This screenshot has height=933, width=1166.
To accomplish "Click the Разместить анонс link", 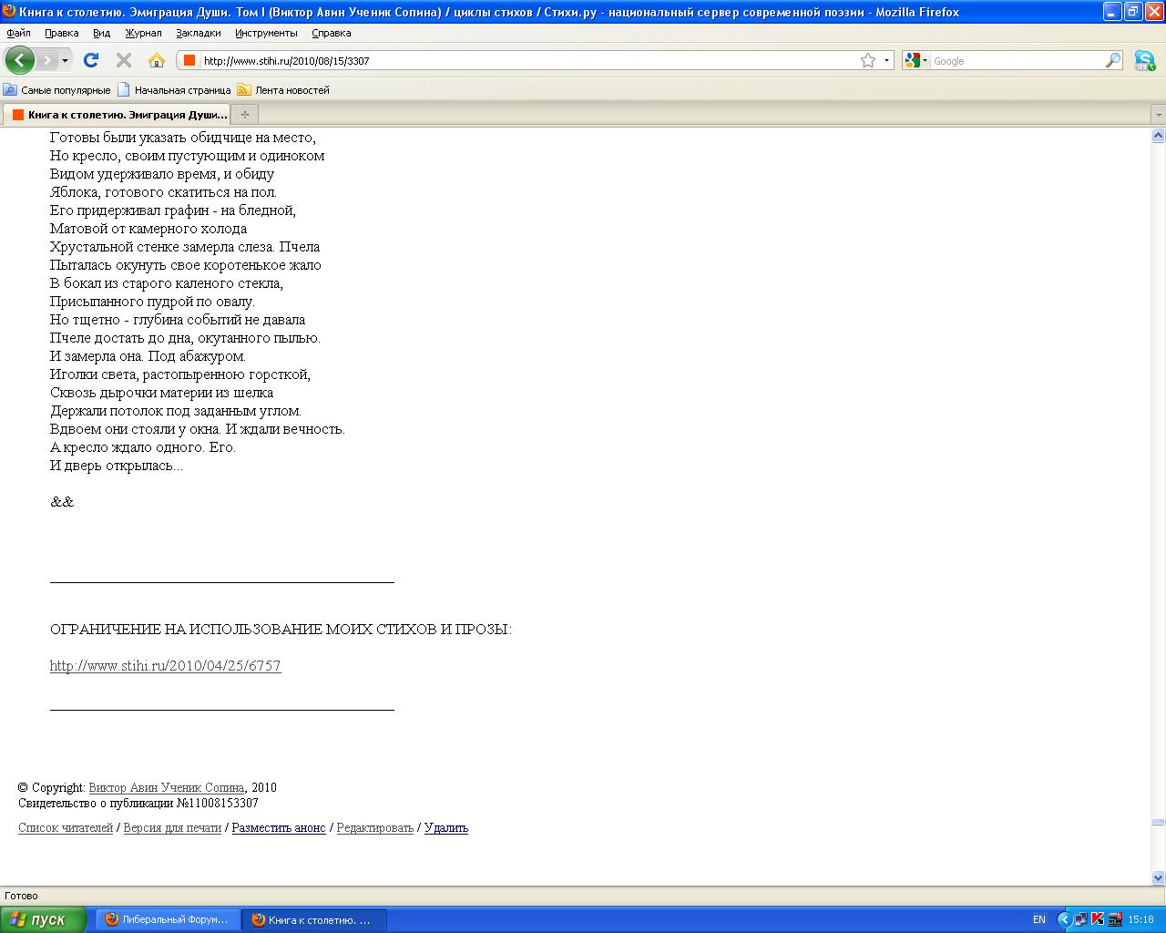I will coord(279,828).
